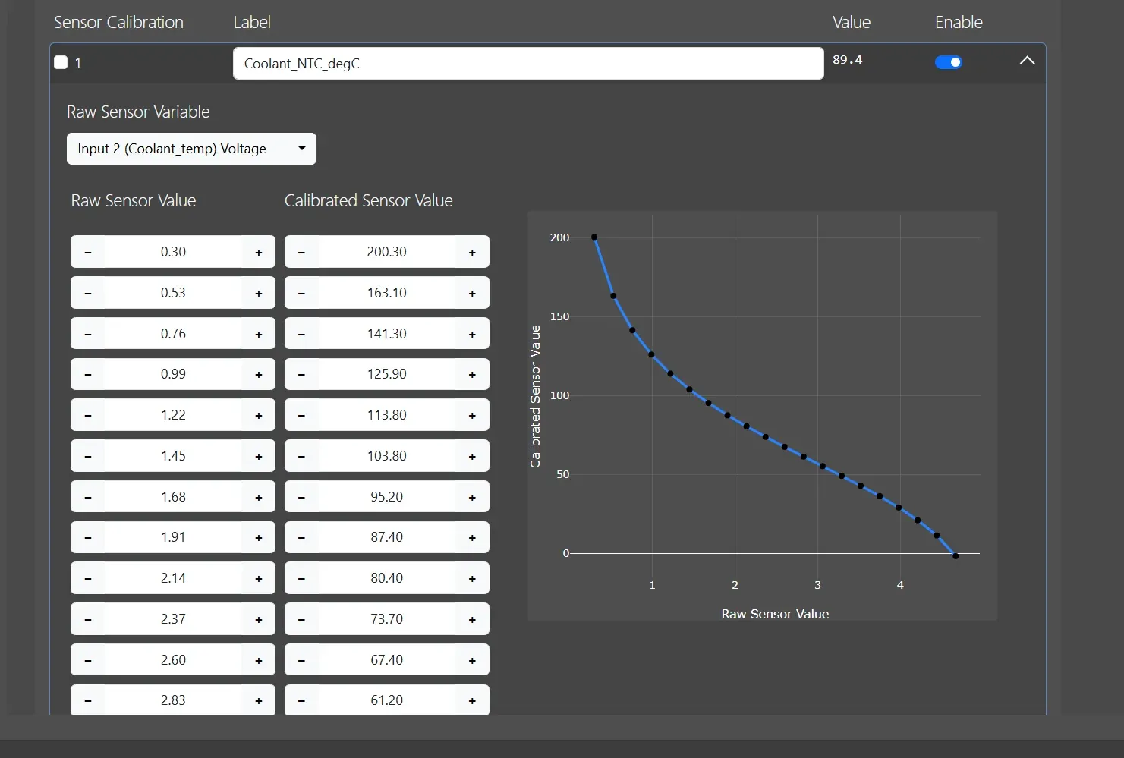Increase raw sensor value 2.14

(x=259, y=578)
